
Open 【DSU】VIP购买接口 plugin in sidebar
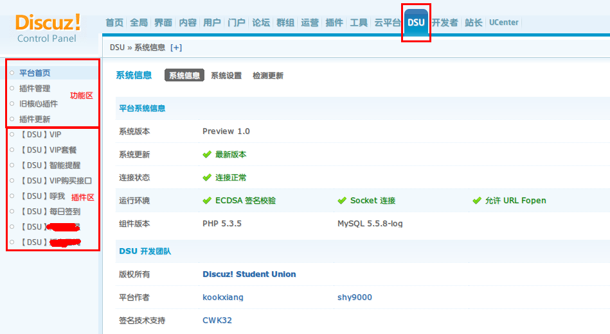(x=56, y=181)
